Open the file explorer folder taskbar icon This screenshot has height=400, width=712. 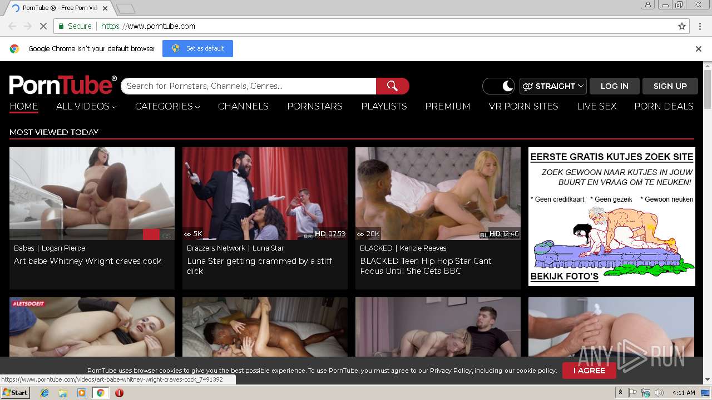click(x=63, y=393)
